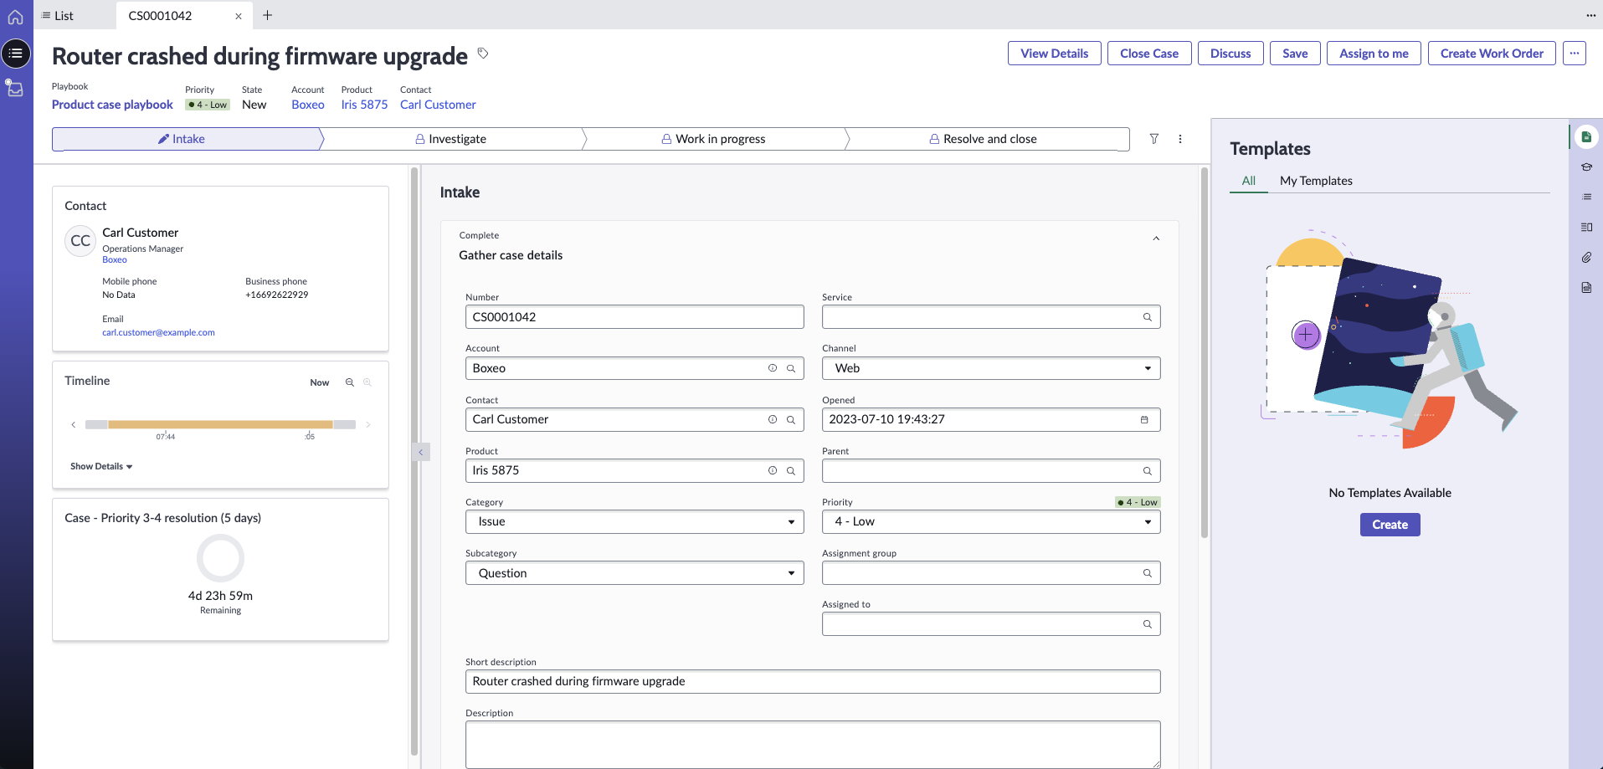
Task: Search the Assignment group lookup
Action: pyautogui.click(x=1148, y=573)
